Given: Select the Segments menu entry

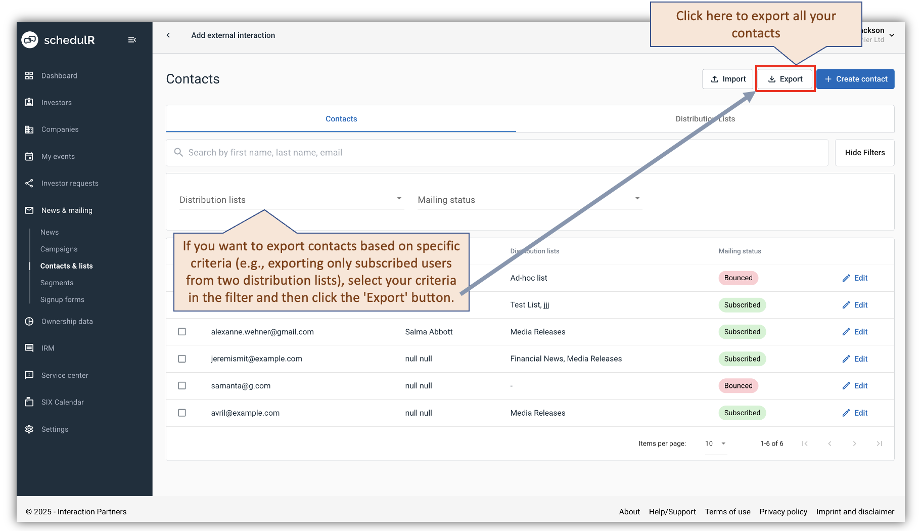Looking at the screenshot, I should tap(57, 282).
